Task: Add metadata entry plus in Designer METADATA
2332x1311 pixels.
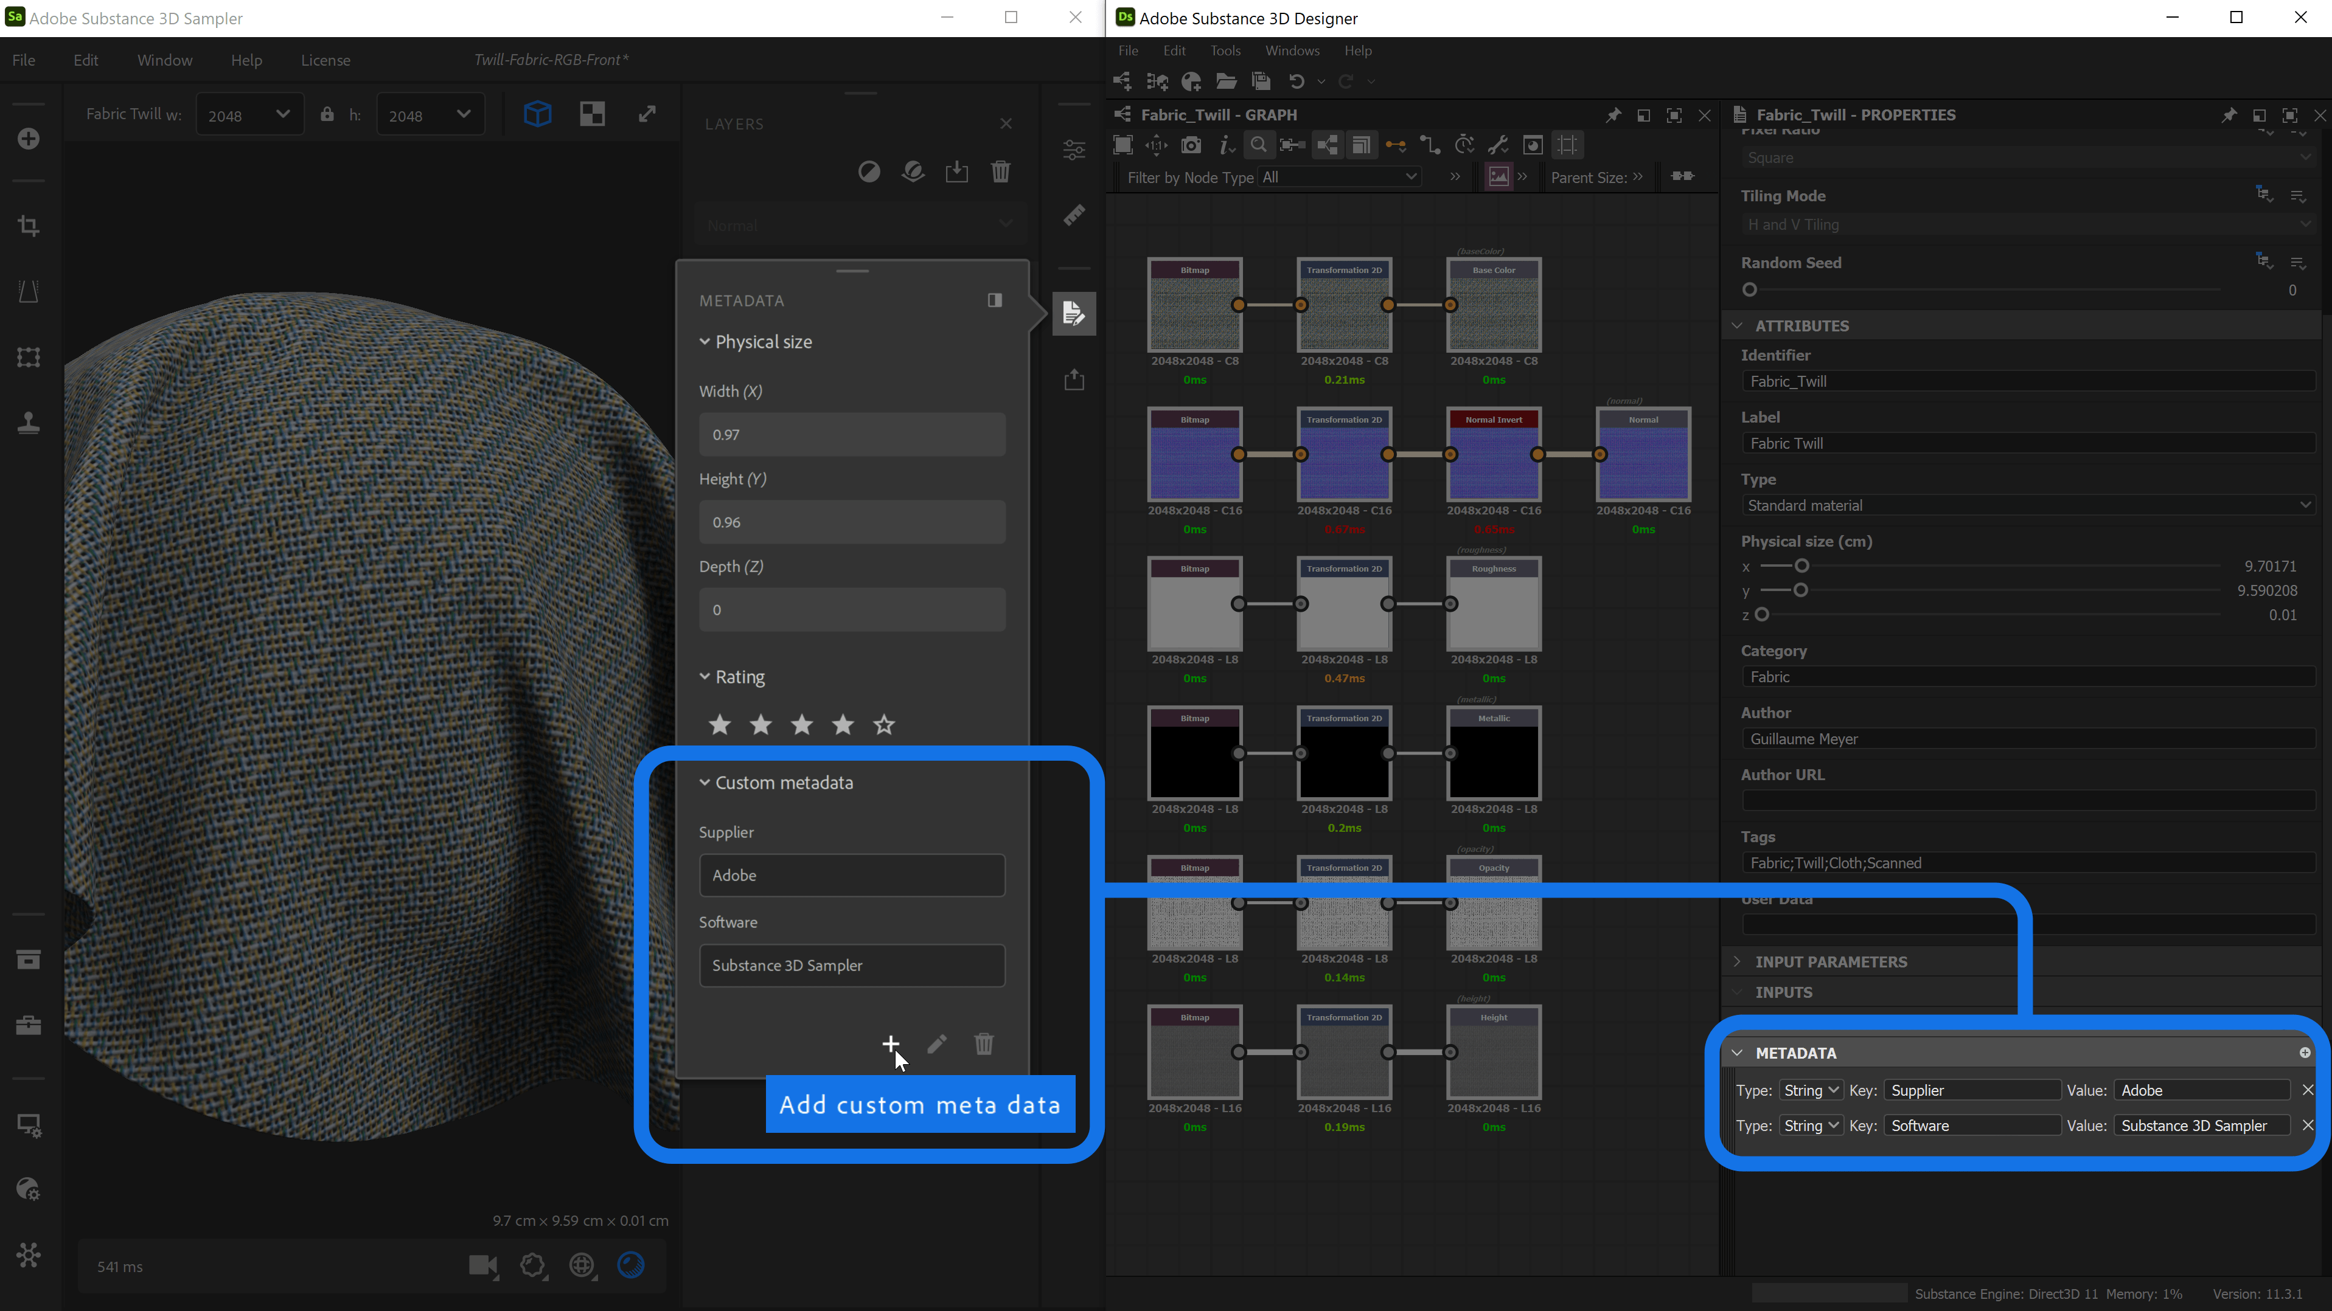Action: click(x=2305, y=1052)
